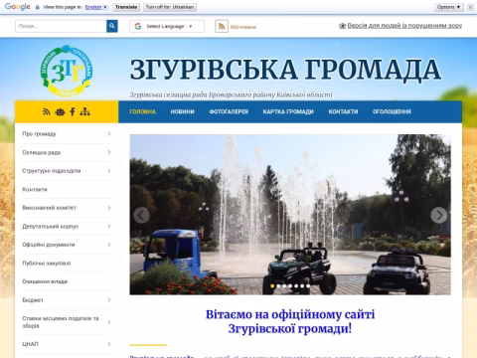Open the visually impaired version link
The width and height of the screenshot is (477, 358).
pyautogui.click(x=404, y=26)
